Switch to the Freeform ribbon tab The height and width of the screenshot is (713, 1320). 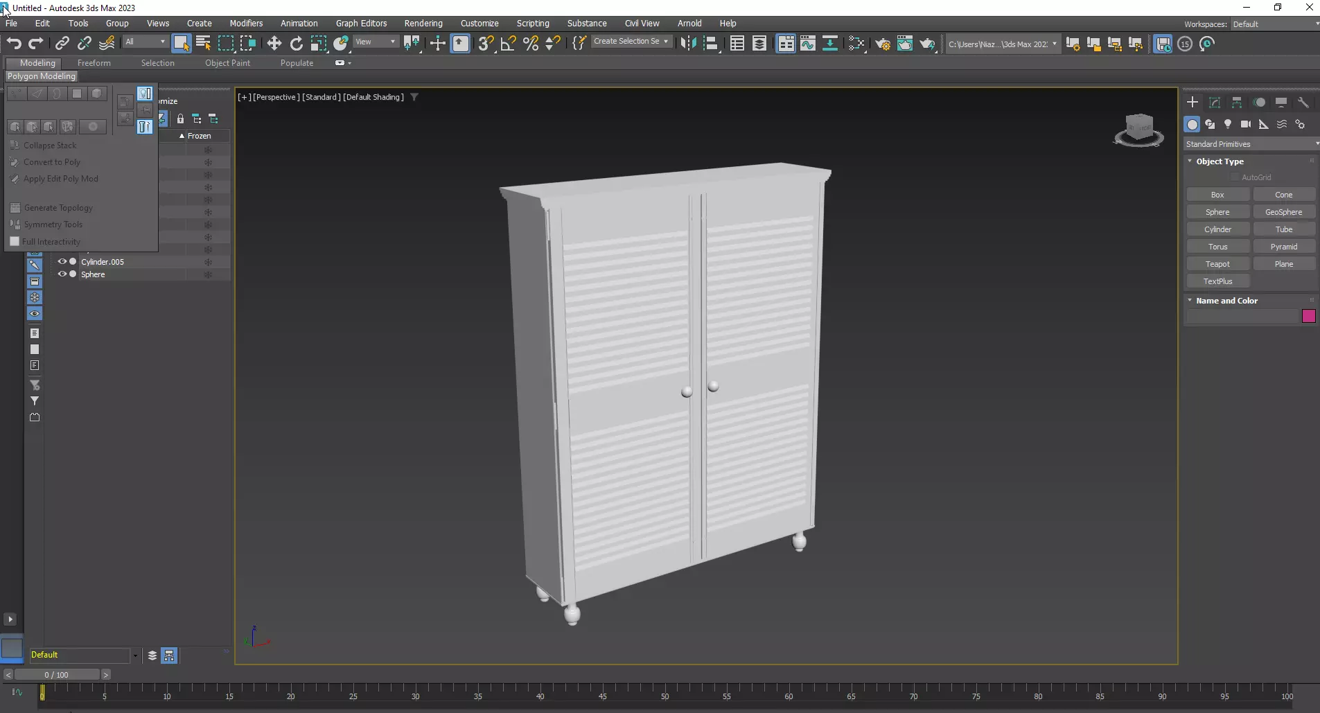pyautogui.click(x=94, y=63)
